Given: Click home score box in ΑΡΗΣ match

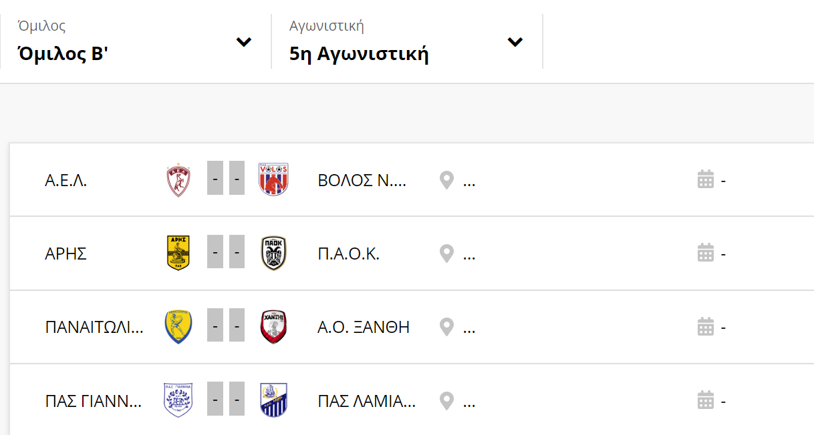Looking at the screenshot, I should pos(215,254).
